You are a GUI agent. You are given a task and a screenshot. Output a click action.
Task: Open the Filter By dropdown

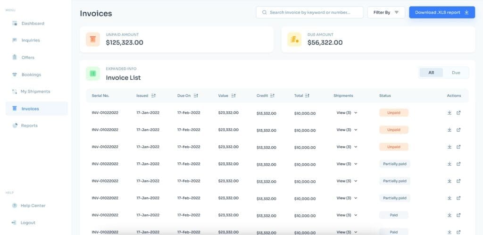pyautogui.click(x=386, y=12)
